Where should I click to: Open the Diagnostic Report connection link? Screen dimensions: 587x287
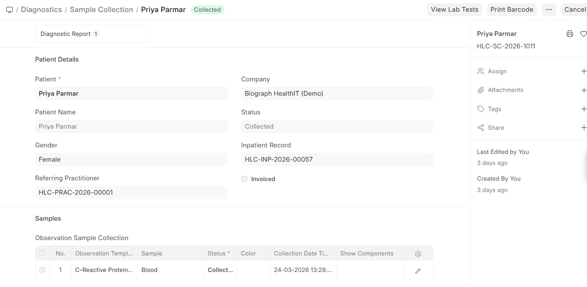[x=66, y=34]
